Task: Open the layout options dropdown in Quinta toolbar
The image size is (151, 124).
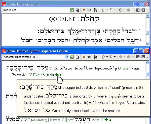Action: point(147,11)
